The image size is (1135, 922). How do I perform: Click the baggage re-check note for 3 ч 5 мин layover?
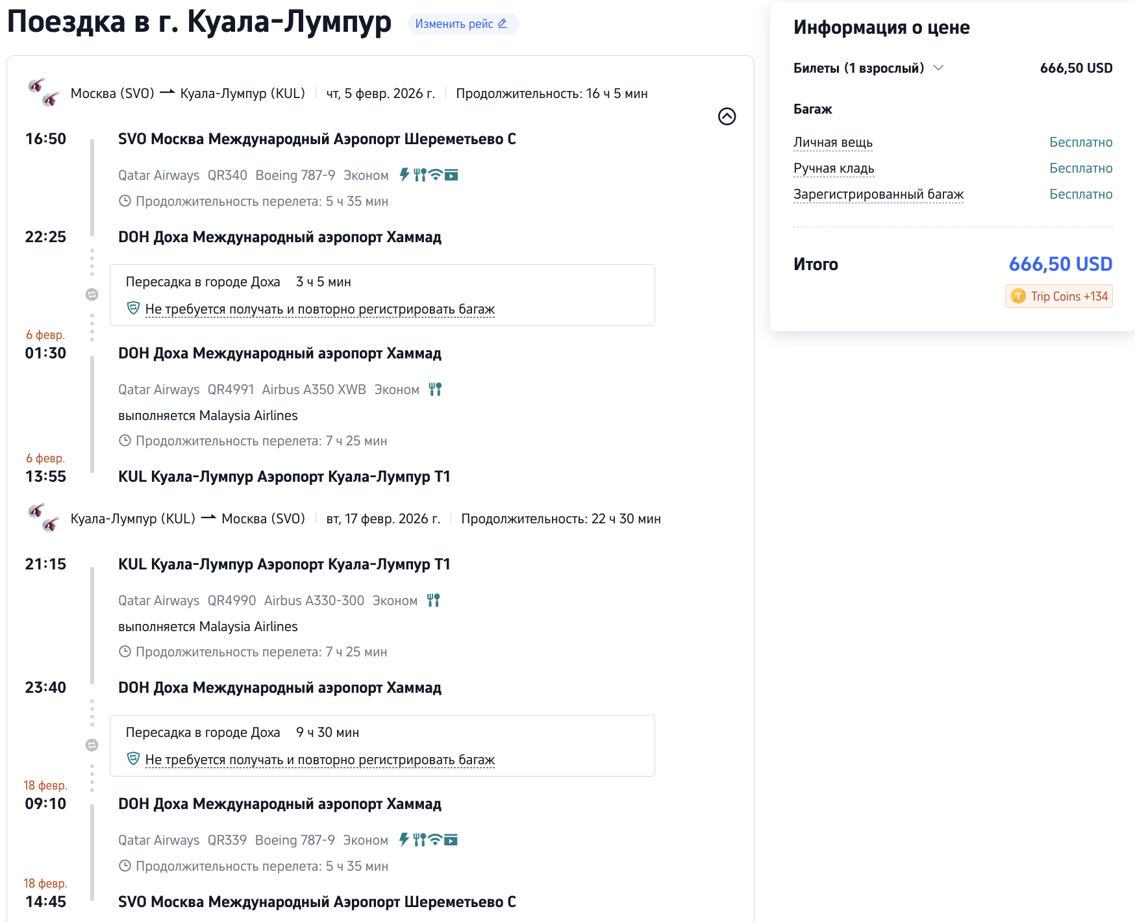click(x=319, y=309)
